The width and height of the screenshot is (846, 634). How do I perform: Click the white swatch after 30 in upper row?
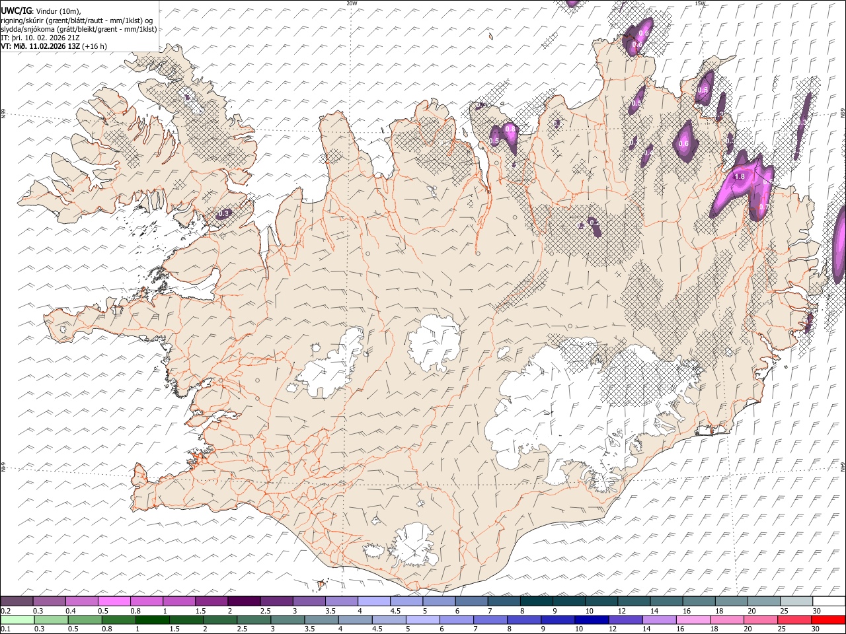(829, 601)
